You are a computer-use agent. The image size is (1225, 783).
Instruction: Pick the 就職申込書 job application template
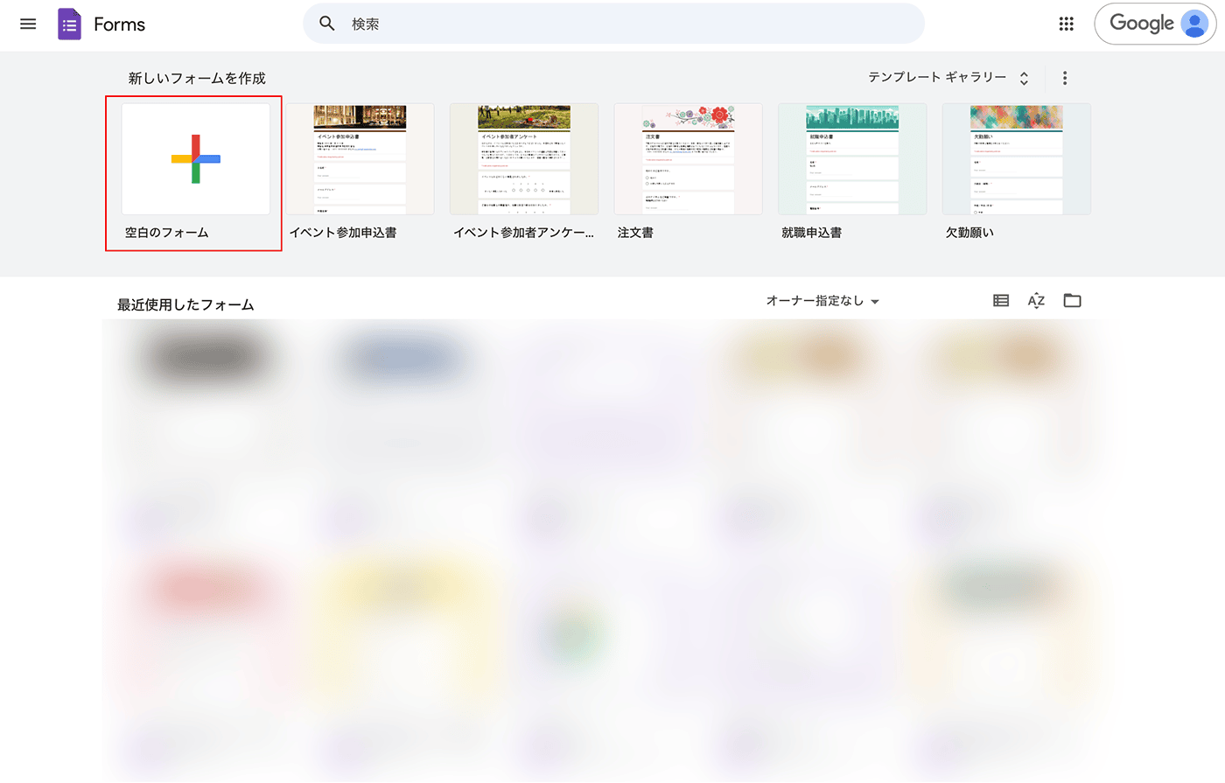pos(852,159)
